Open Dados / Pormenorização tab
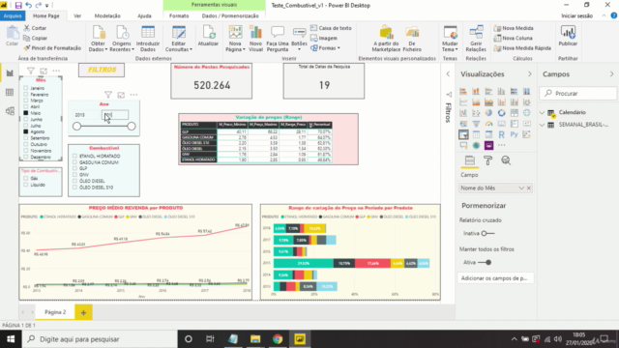Image resolution: width=619 pixels, height=348 pixels. (x=230, y=15)
